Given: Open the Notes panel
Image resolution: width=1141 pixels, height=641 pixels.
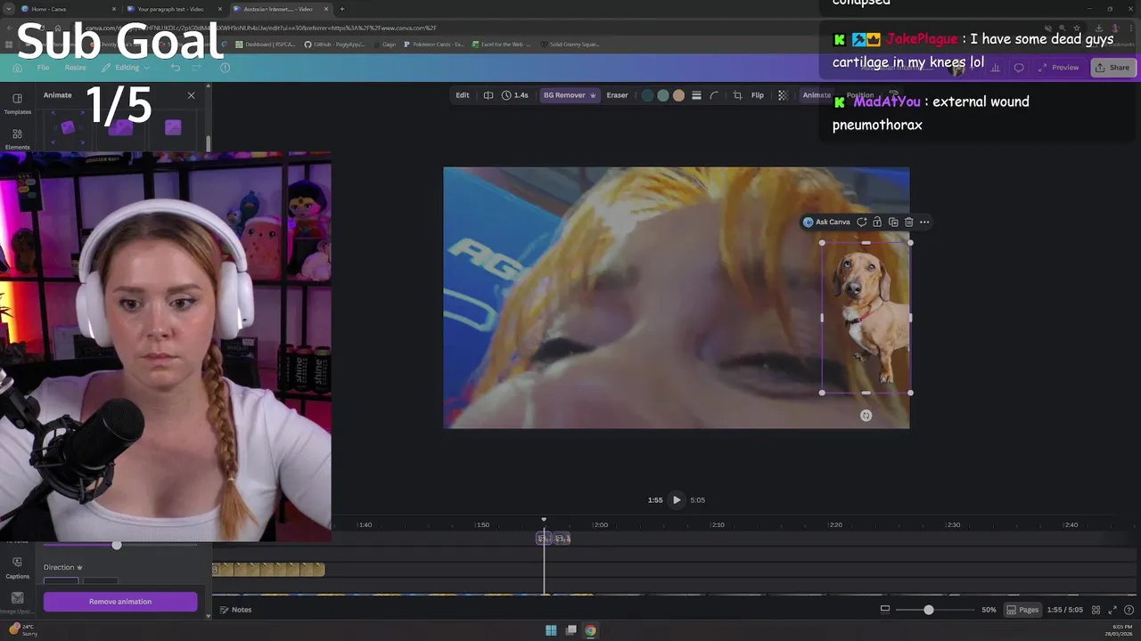Looking at the screenshot, I should [236, 610].
